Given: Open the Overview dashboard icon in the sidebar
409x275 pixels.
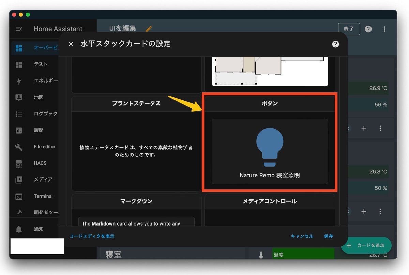Looking at the screenshot, I should pos(19,48).
